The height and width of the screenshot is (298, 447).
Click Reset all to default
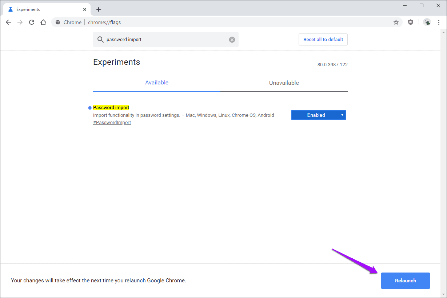pos(323,39)
